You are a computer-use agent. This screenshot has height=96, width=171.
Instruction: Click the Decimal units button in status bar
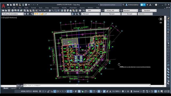(136, 91)
